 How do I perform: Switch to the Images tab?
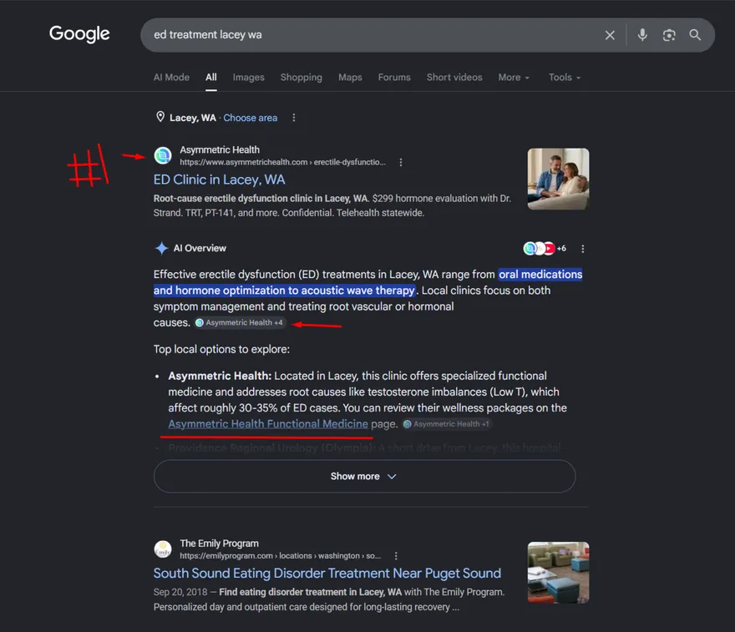248,78
